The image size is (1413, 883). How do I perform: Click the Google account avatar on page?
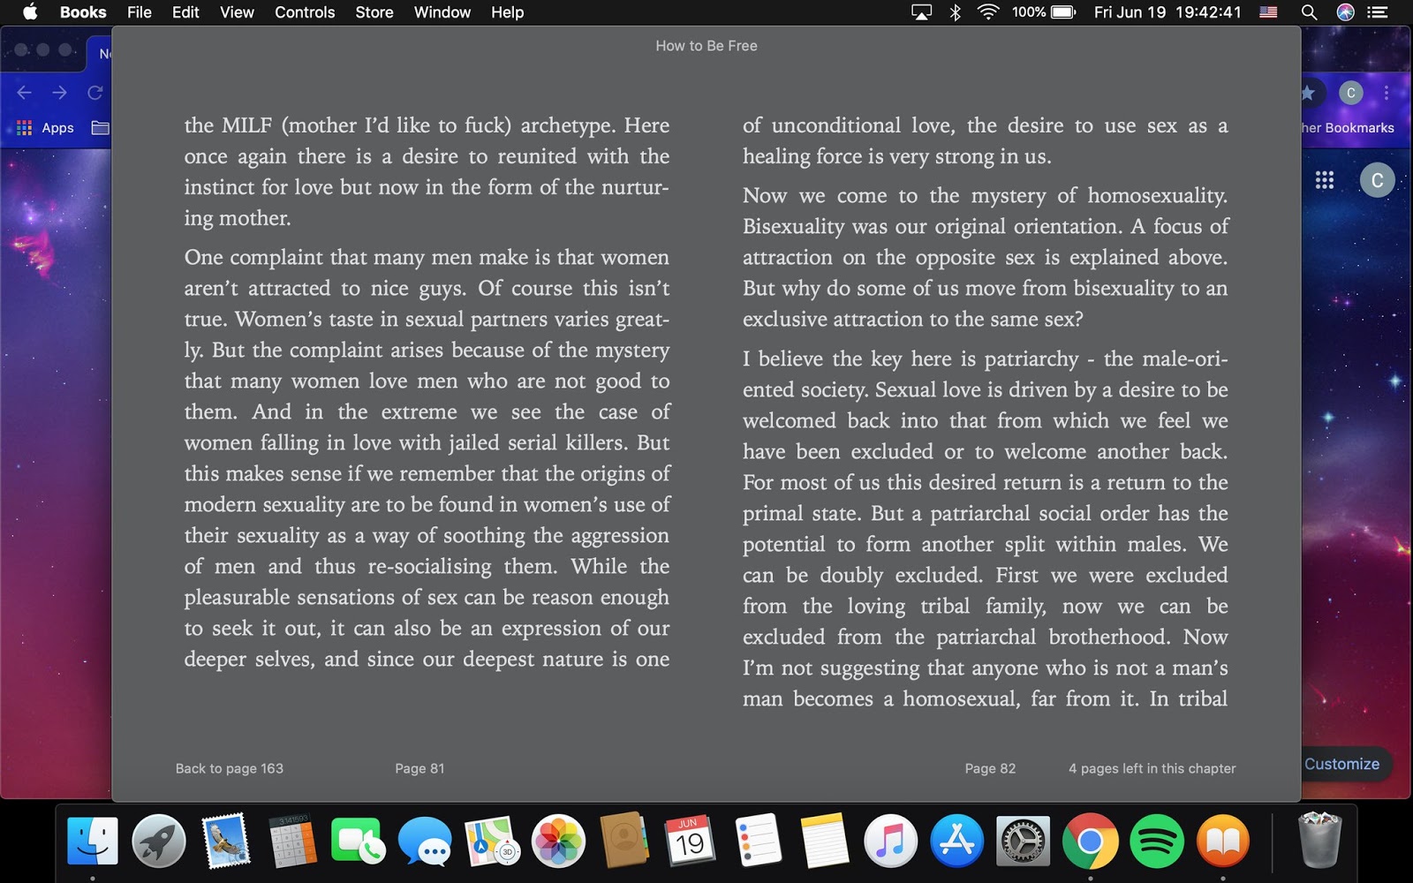[1377, 180]
